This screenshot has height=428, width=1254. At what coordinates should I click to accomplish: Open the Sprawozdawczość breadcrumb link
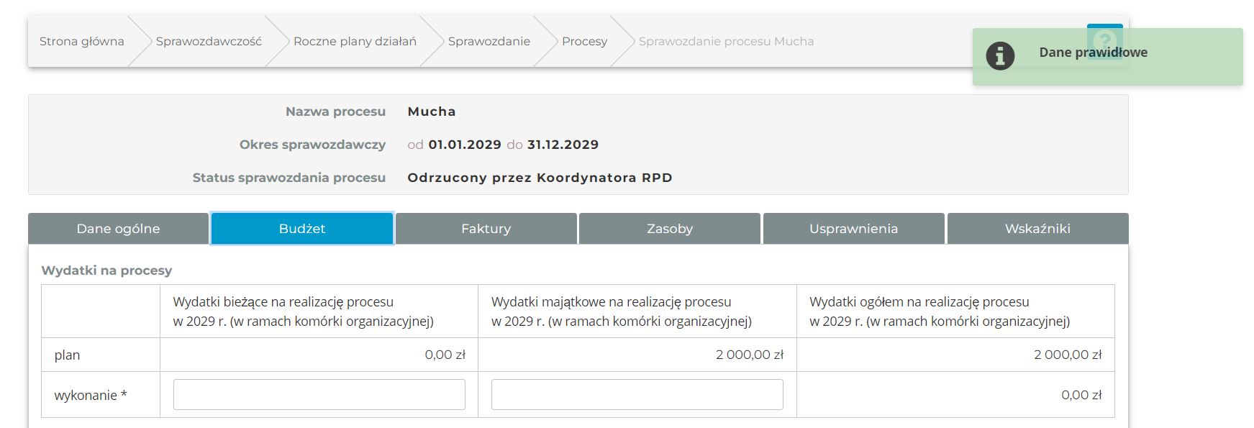coord(209,42)
